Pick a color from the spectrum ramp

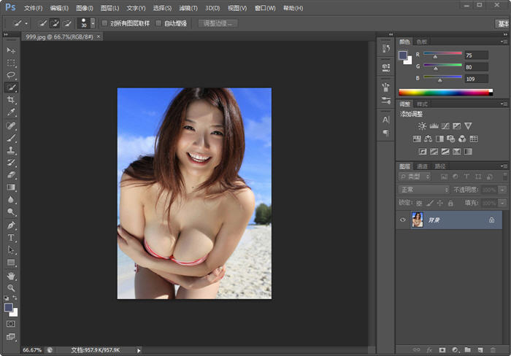pyautogui.click(x=445, y=93)
